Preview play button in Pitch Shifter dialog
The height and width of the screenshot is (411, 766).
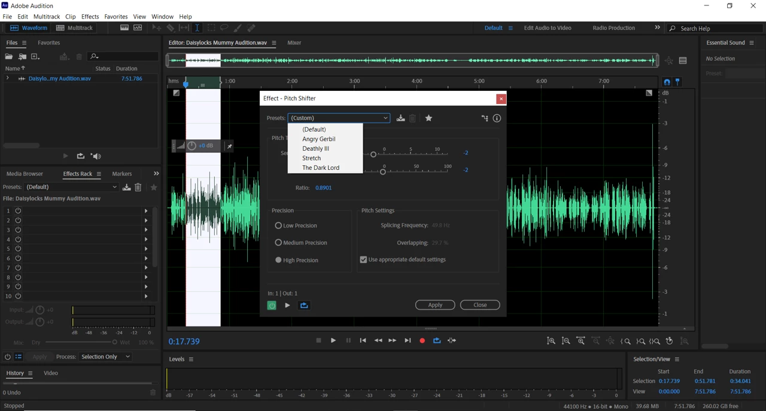tap(287, 306)
